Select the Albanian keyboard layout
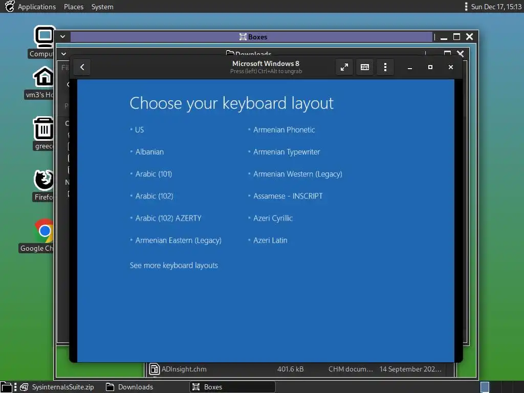The height and width of the screenshot is (393, 524). click(149, 151)
